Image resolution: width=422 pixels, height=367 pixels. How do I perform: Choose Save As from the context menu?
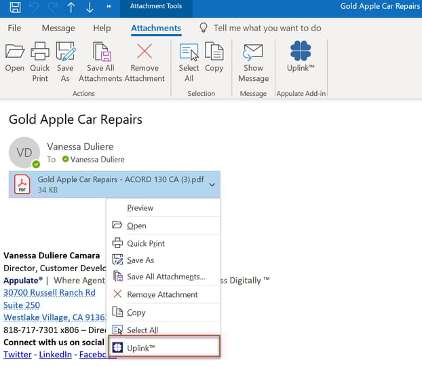(164, 260)
